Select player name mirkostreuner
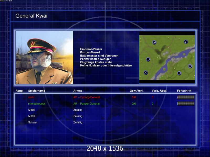Viewport: 210px width, 157px height. [36, 104]
